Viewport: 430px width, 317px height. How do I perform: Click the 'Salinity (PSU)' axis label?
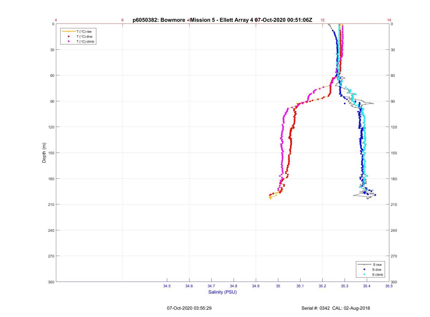[223, 292]
